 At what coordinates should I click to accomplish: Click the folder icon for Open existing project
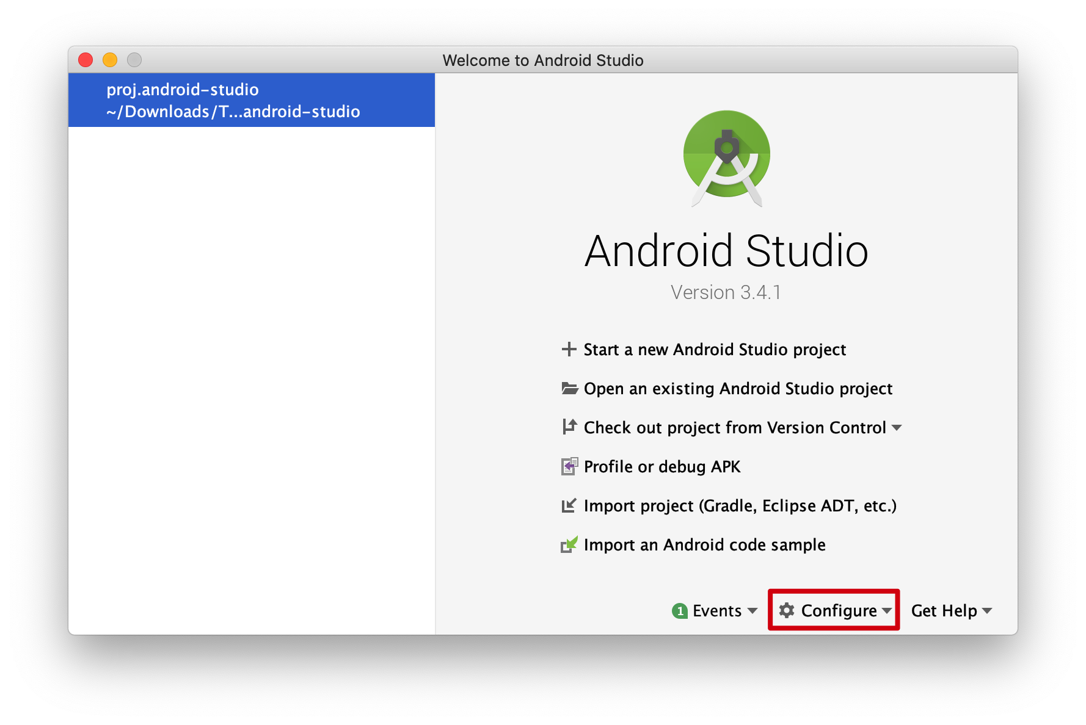pyautogui.click(x=569, y=388)
